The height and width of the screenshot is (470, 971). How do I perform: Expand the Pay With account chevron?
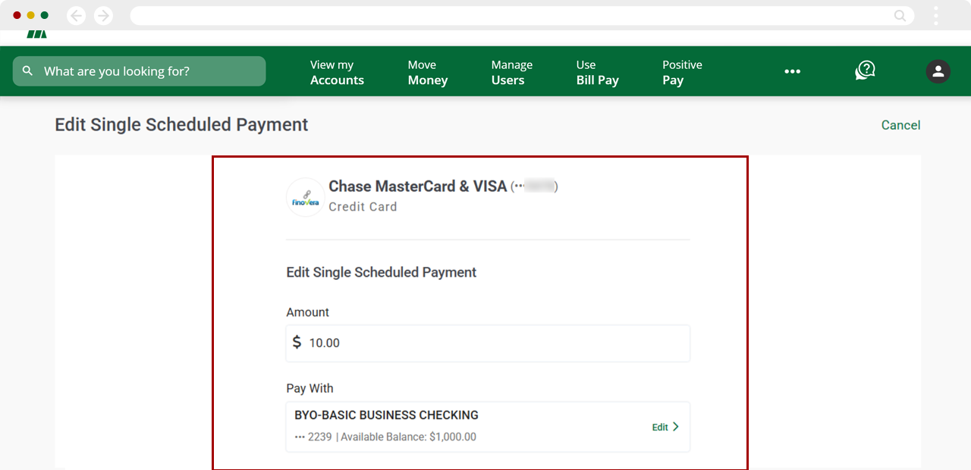tap(676, 426)
